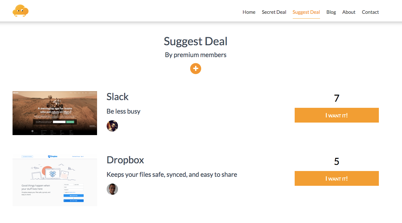Go to the Home page
This screenshot has height=223, width=402.
[249, 12]
